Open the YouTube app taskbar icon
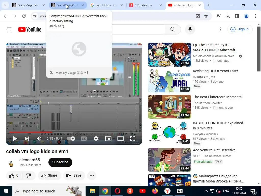Screen dimensions: 261x196 tap(142, 191)
